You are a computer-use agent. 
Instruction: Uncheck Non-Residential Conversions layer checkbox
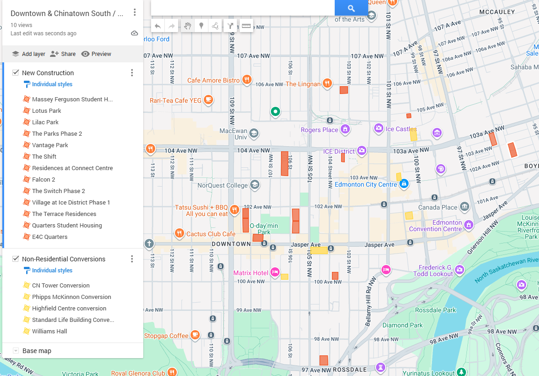point(16,259)
